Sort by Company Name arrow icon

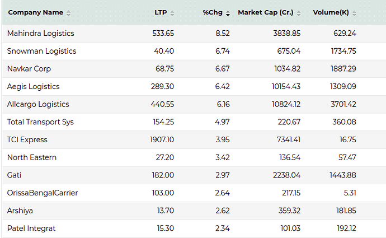pyautogui.click(x=68, y=13)
